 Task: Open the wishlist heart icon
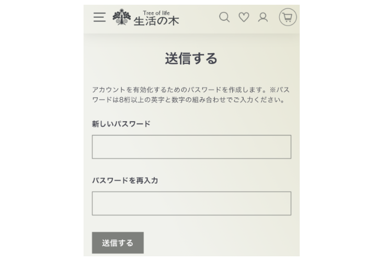point(244,17)
